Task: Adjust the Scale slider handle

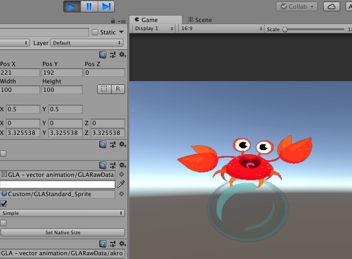Action: pyautogui.click(x=285, y=30)
